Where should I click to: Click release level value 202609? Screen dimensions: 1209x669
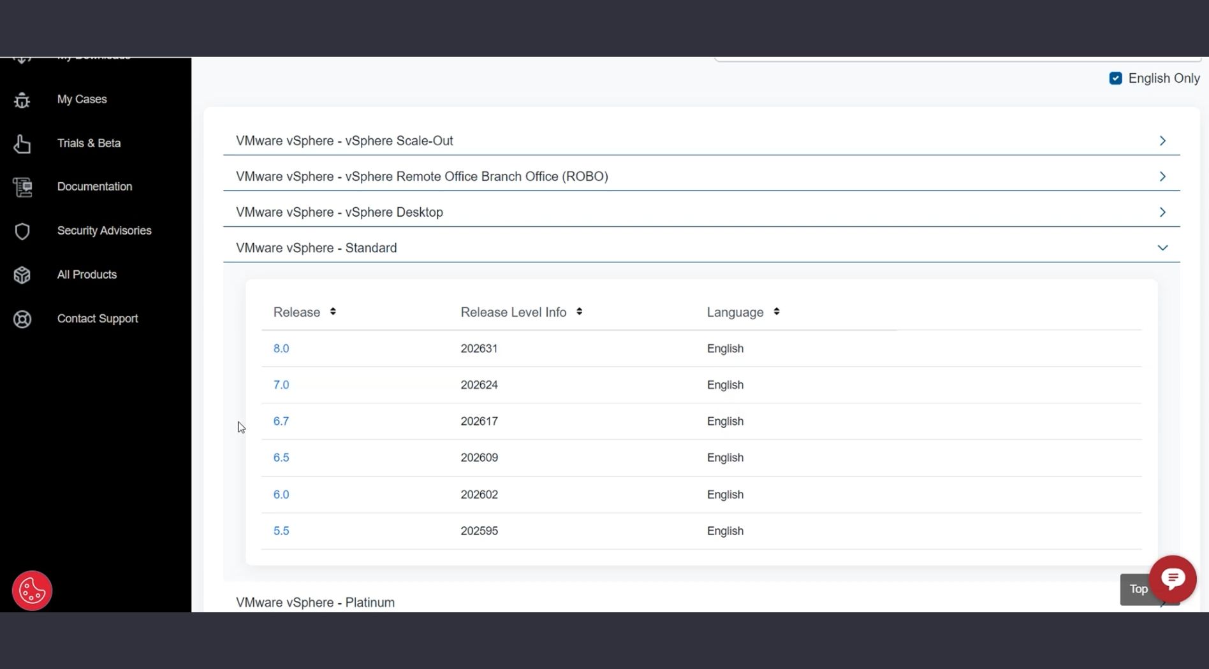coord(479,457)
